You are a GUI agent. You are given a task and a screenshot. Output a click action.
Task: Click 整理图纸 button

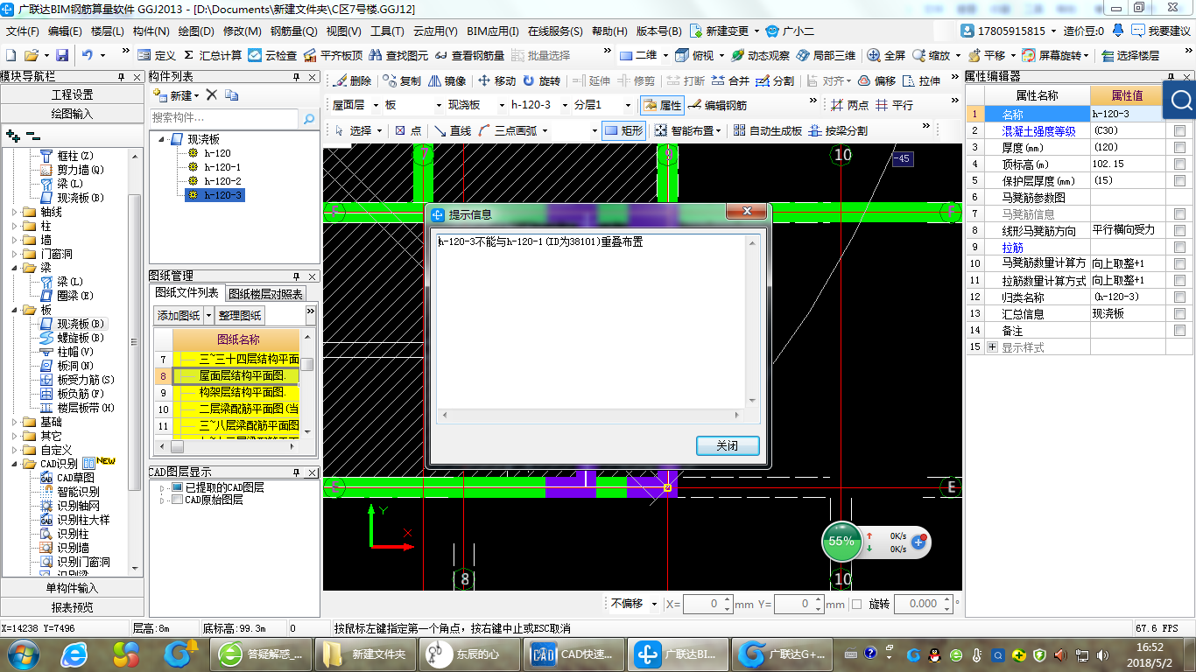pos(240,315)
